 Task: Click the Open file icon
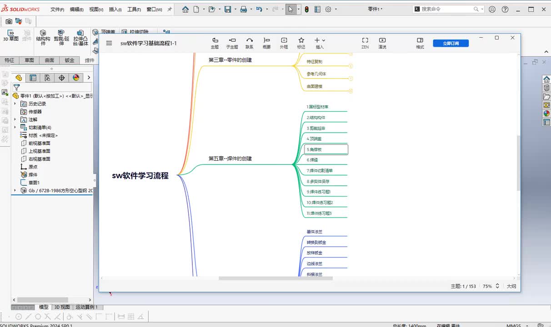coord(211,9)
